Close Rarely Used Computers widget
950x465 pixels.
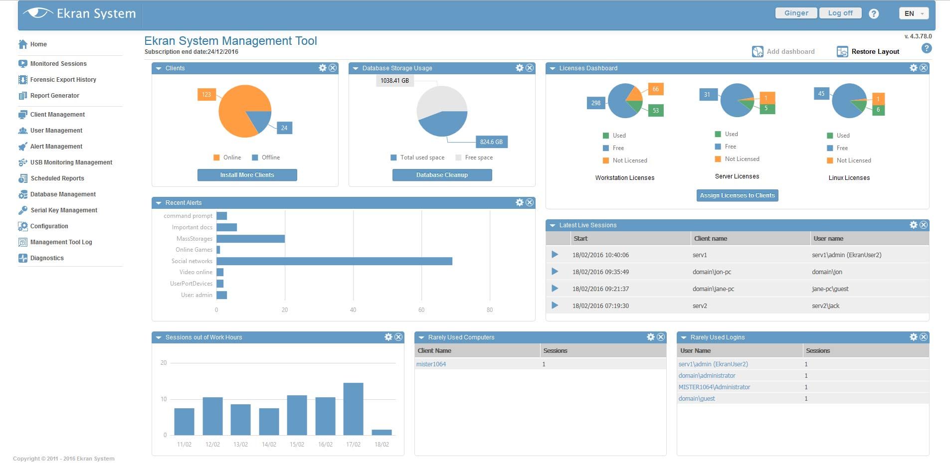[x=661, y=337]
